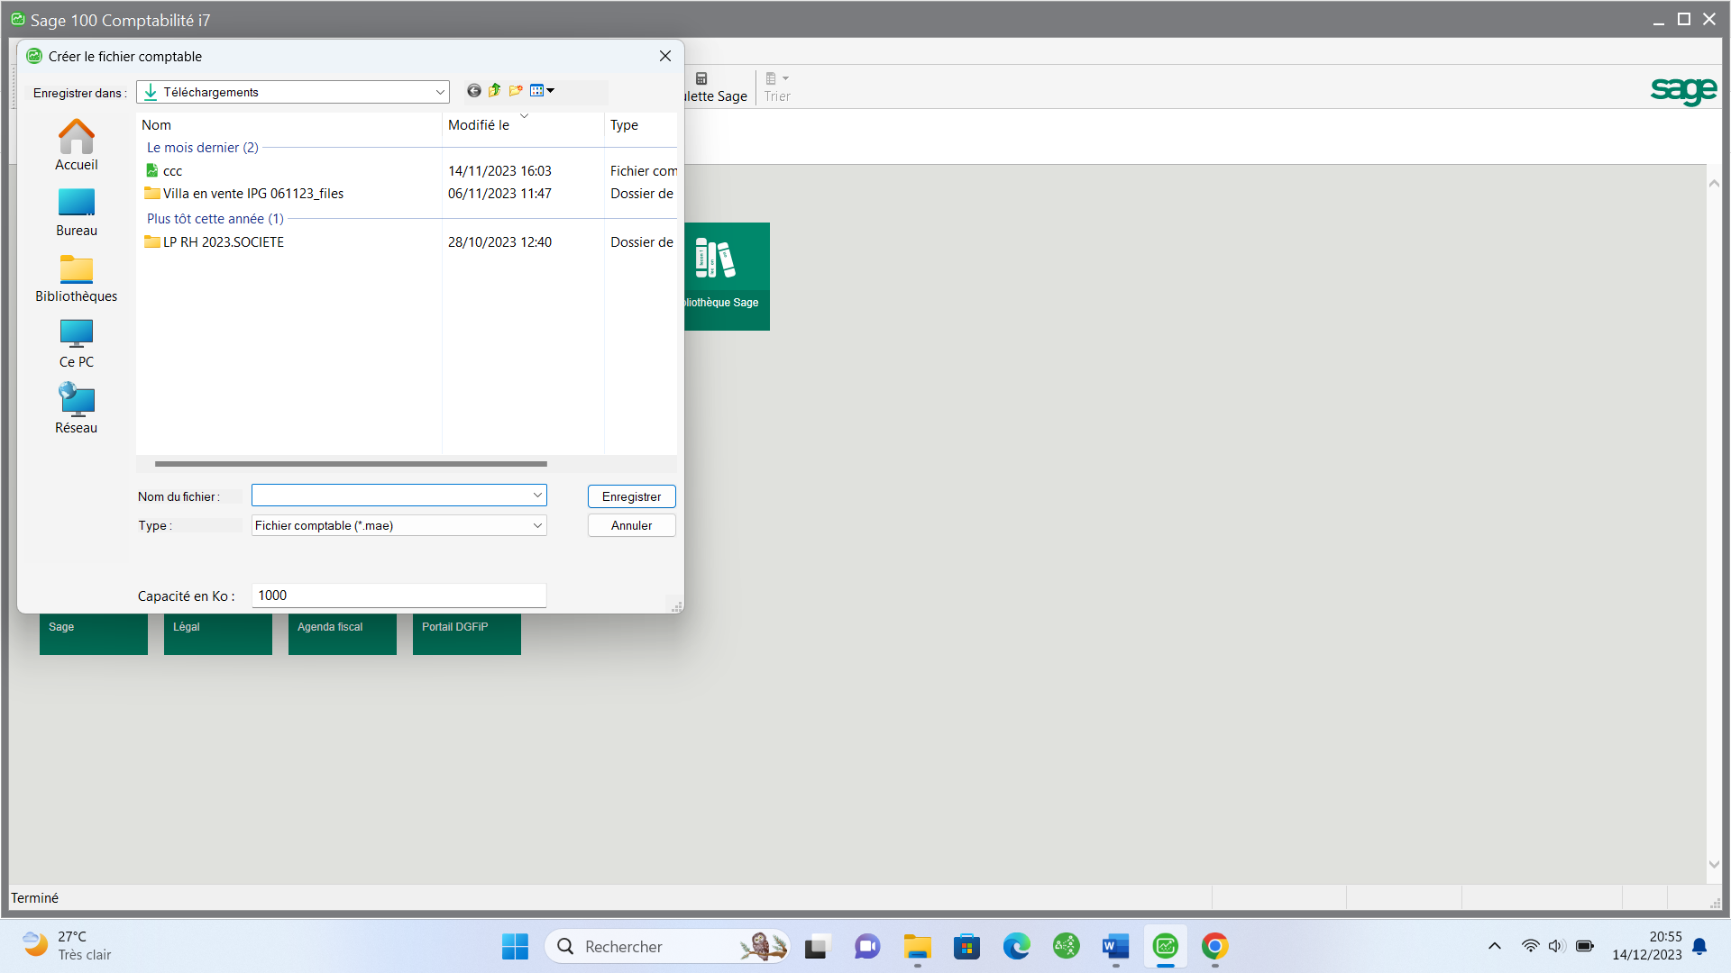The image size is (1731, 973).
Task: Click the main window scroll up arrow
Action: point(1714,184)
